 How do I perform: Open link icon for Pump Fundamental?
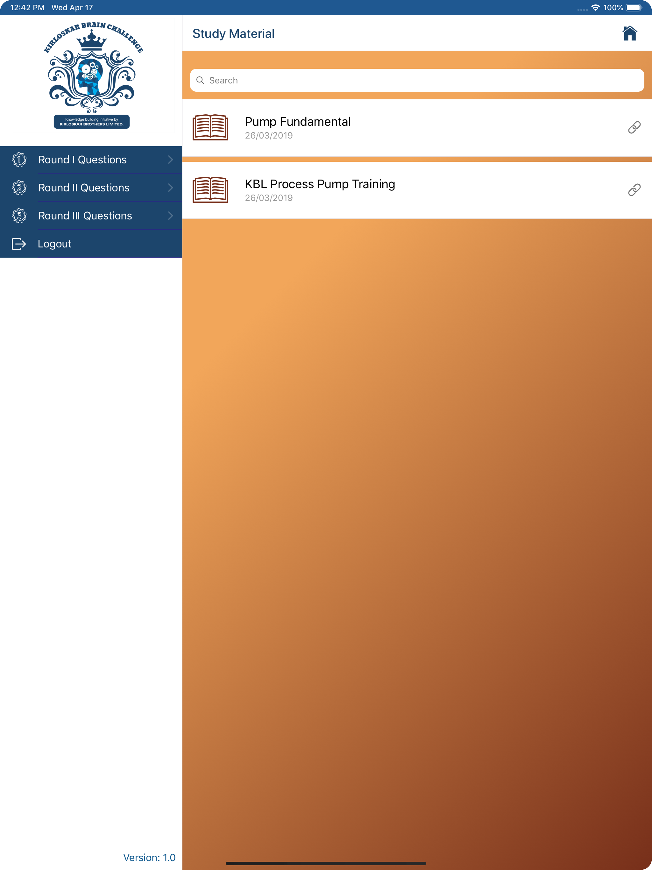(634, 127)
